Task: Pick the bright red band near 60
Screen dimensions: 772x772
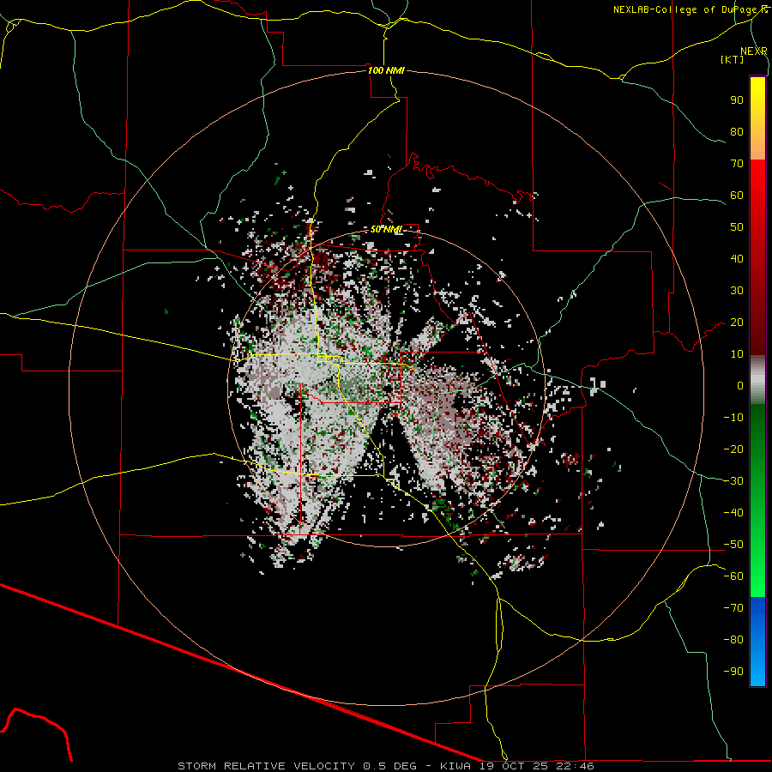Action: tap(757, 192)
